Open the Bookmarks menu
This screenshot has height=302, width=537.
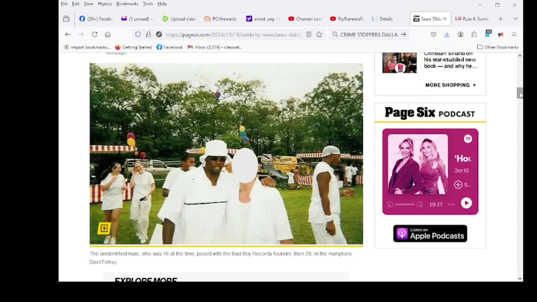click(x=127, y=4)
